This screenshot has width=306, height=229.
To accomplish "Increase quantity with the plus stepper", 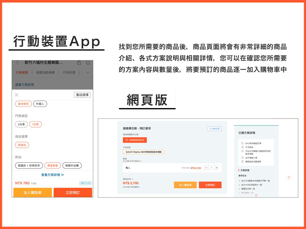I will point(216,168).
